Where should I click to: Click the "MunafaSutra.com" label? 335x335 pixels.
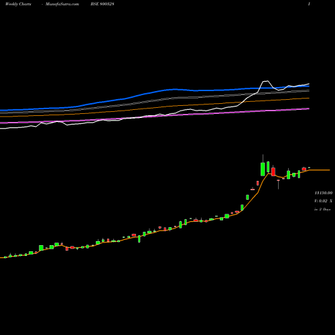(x=62, y=4)
